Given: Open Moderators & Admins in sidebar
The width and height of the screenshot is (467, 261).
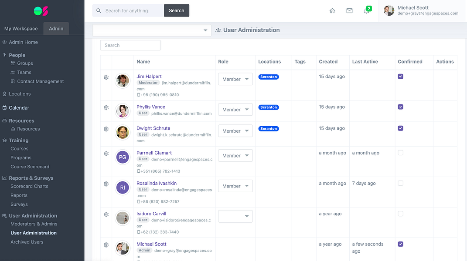Looking at the screenshot, I should (34, 224).
